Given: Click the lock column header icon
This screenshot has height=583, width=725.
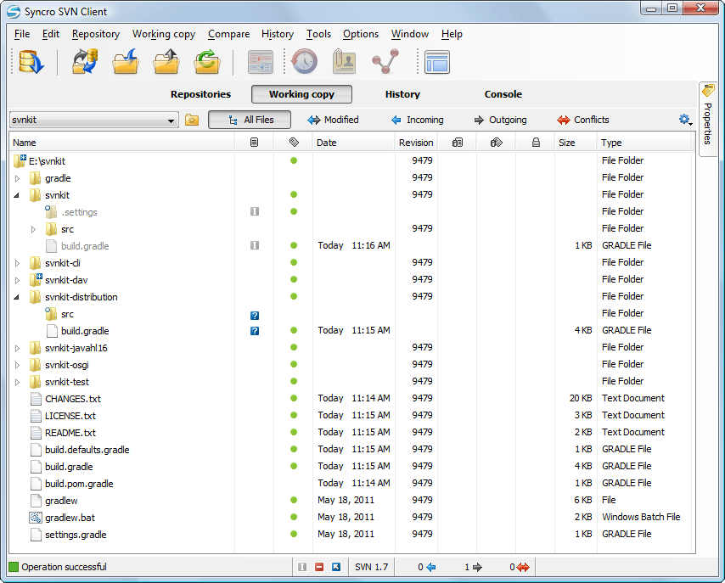Looking at the screenshot, I should click(536, 143).
